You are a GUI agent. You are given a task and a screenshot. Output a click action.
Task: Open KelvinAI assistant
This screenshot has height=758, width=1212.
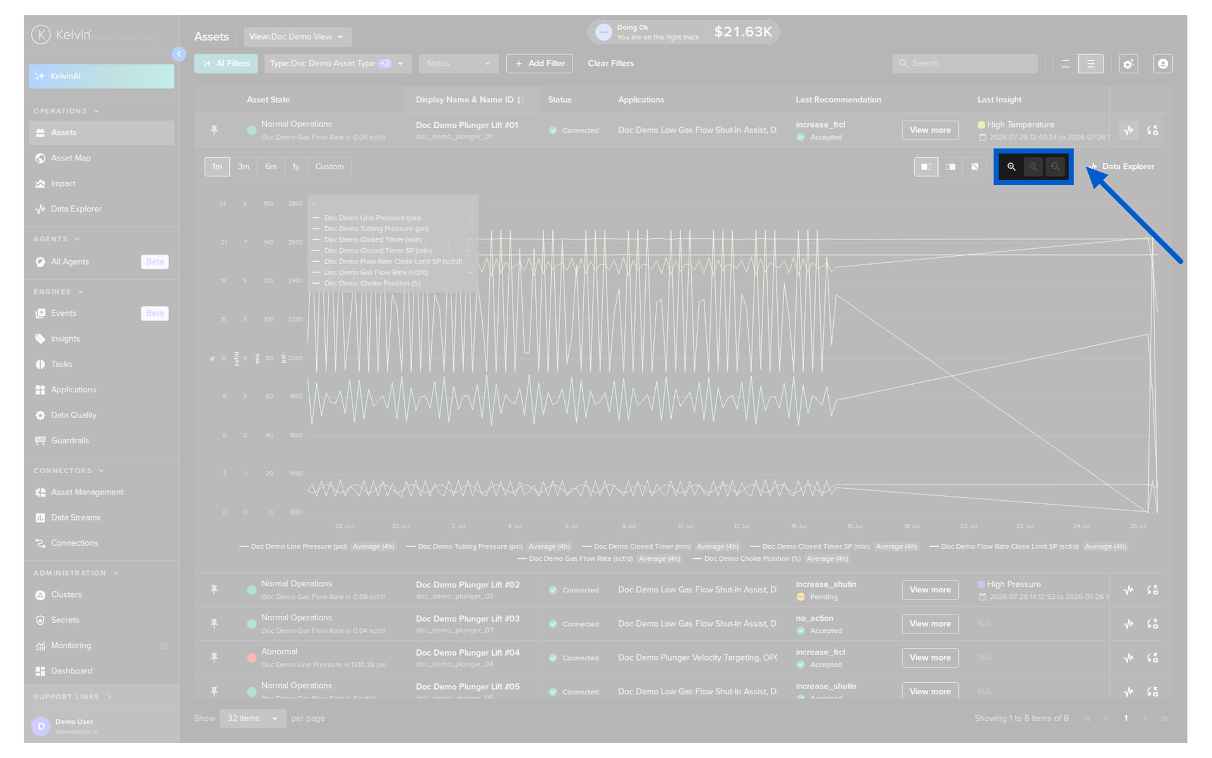(102, 76)
